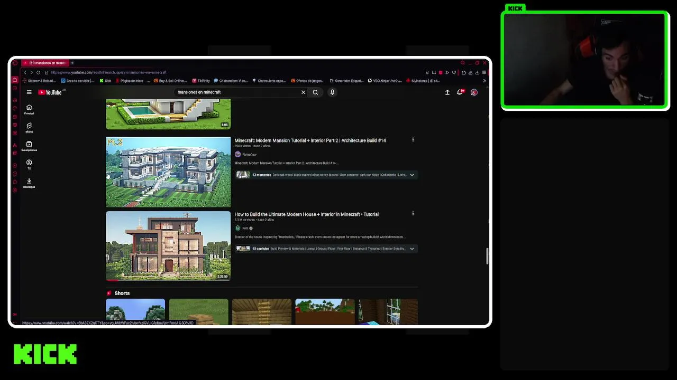
Task: Open Chatroulette bookmark
Action: point(269,81)
